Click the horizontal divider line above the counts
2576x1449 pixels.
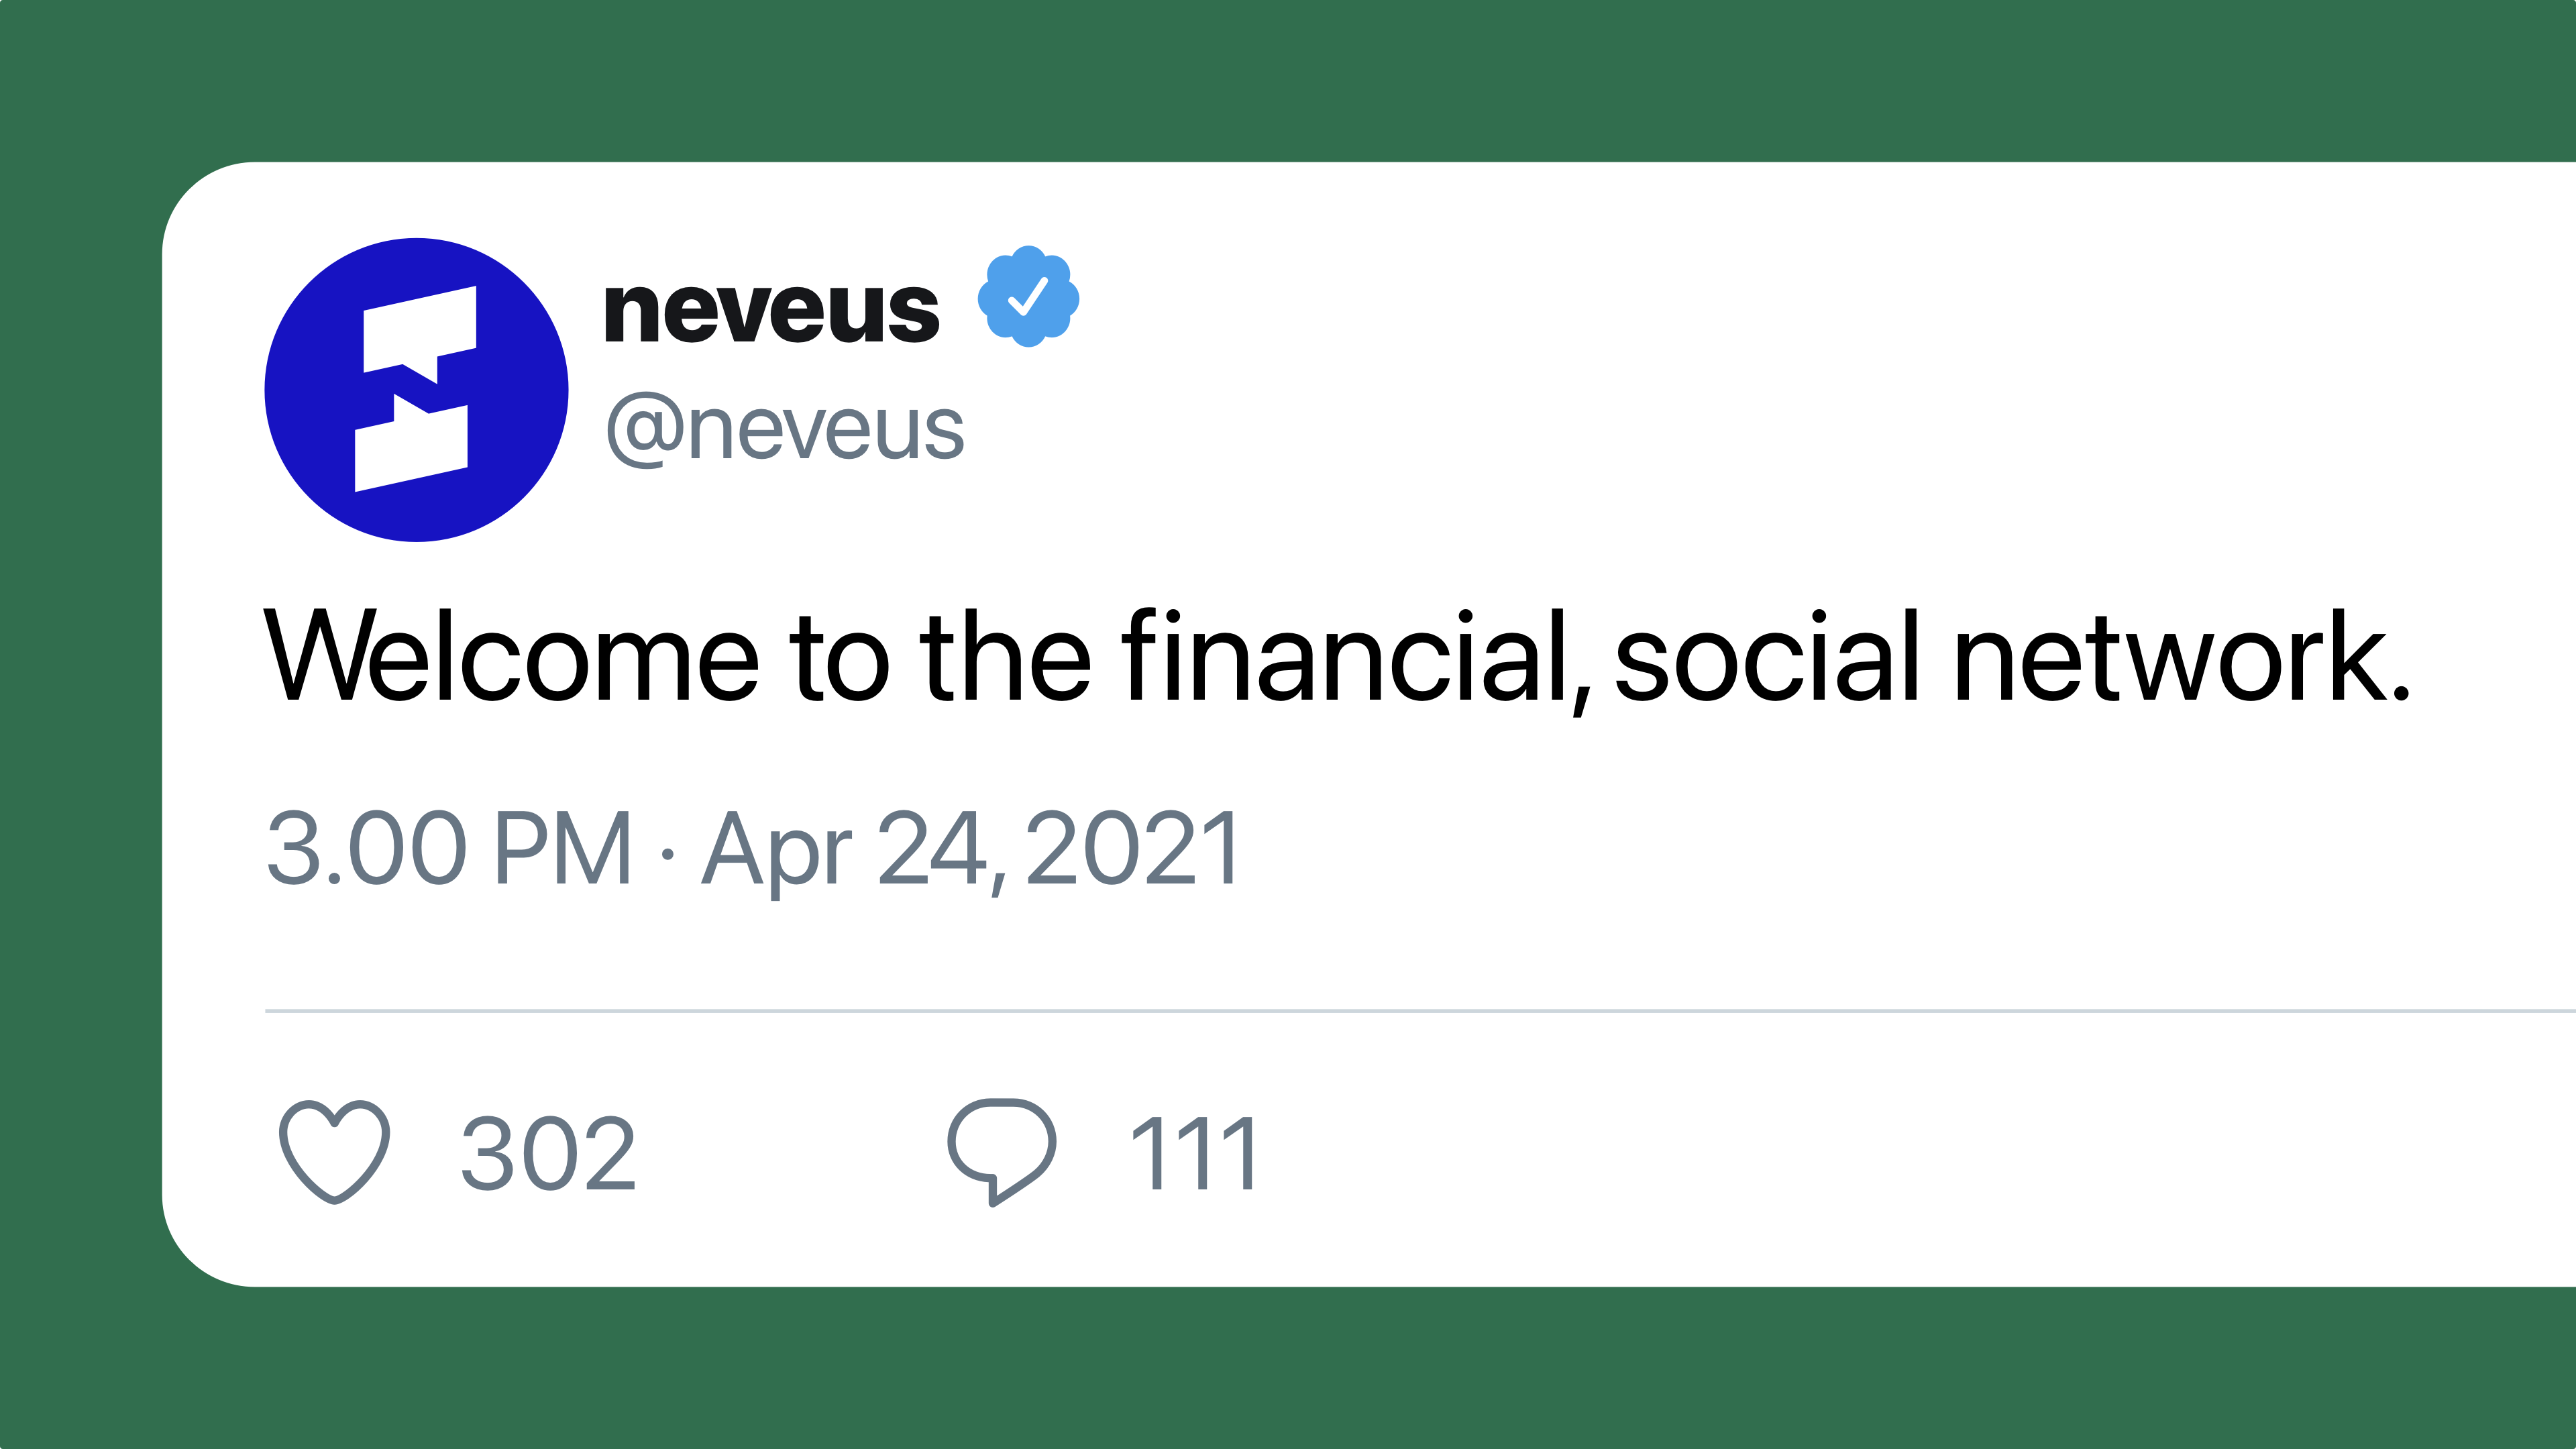(x=1400, y=1011)
